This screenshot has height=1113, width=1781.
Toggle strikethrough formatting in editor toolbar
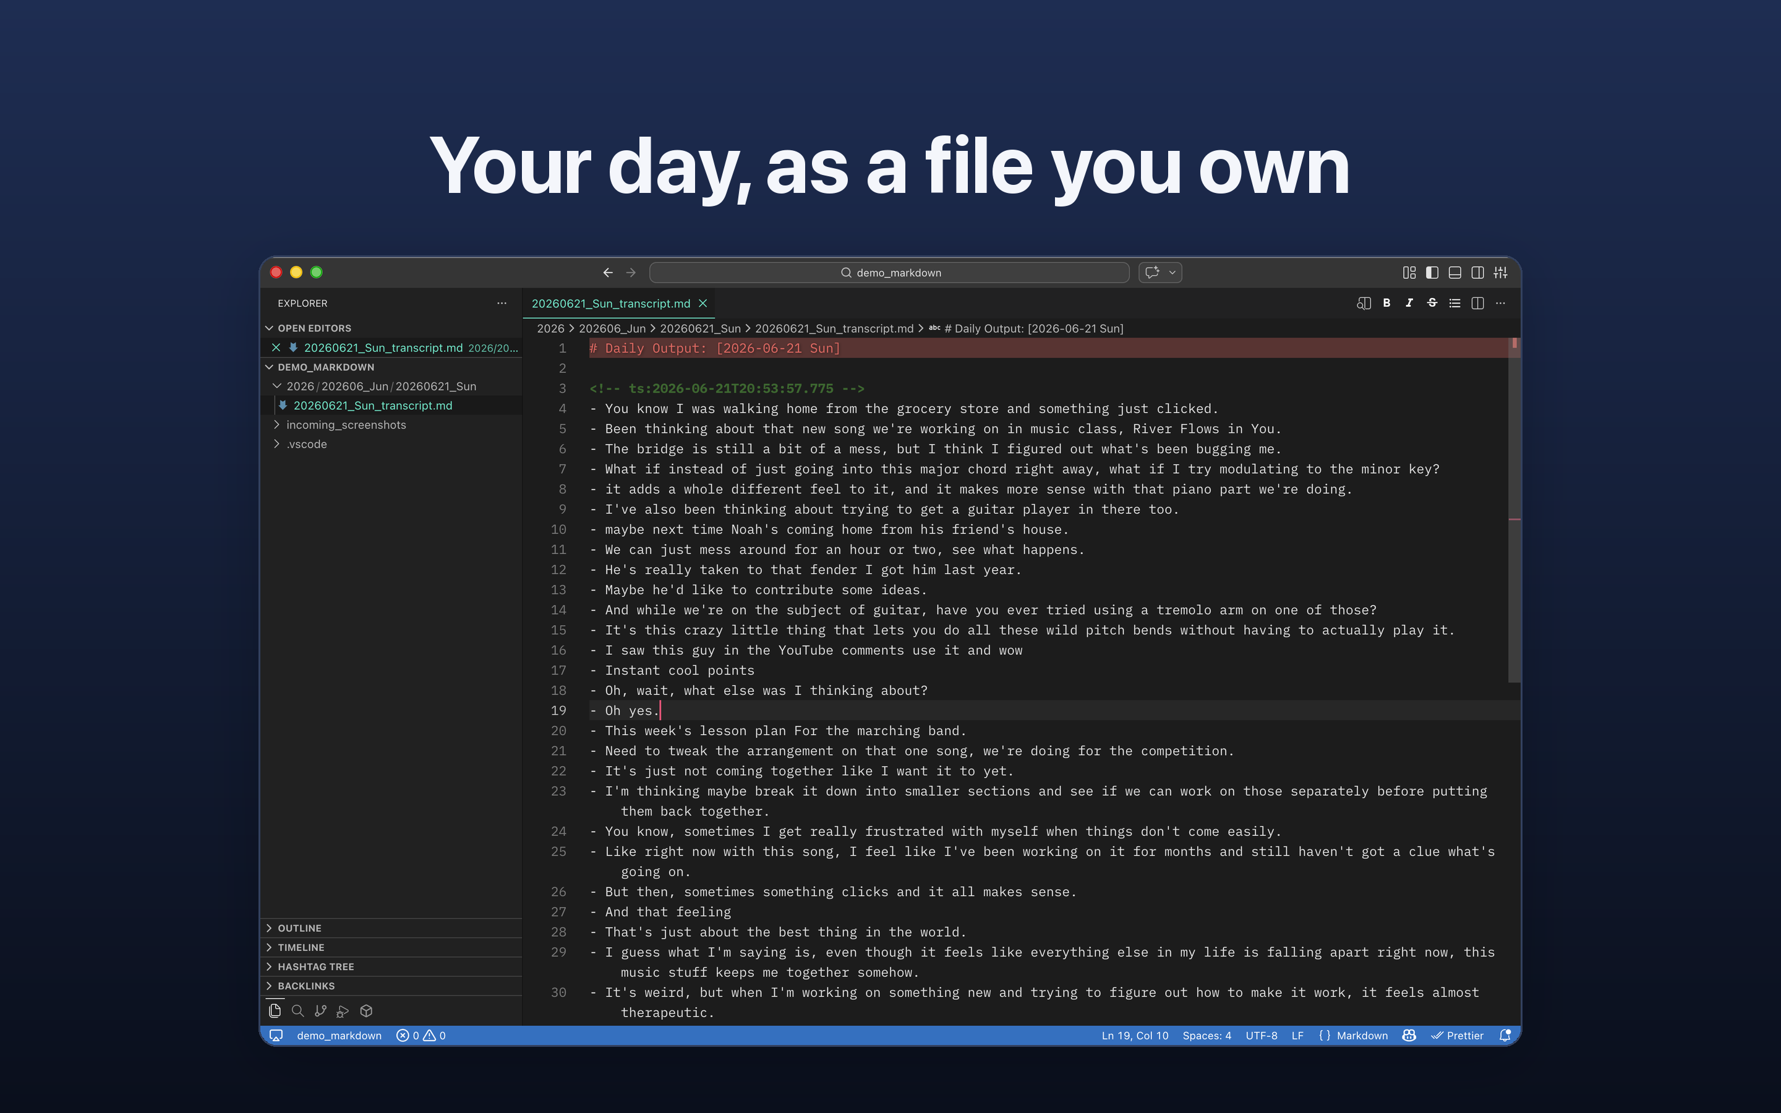point(1432,303)
